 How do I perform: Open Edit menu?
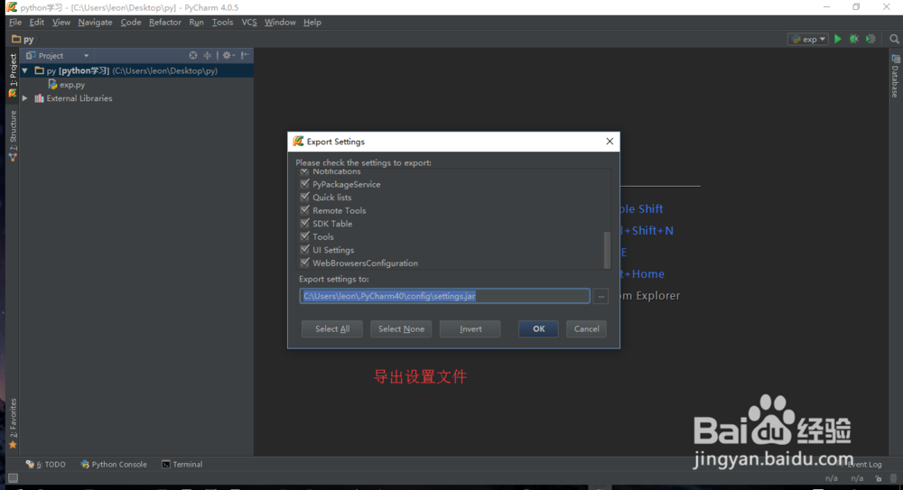[36, 22]
